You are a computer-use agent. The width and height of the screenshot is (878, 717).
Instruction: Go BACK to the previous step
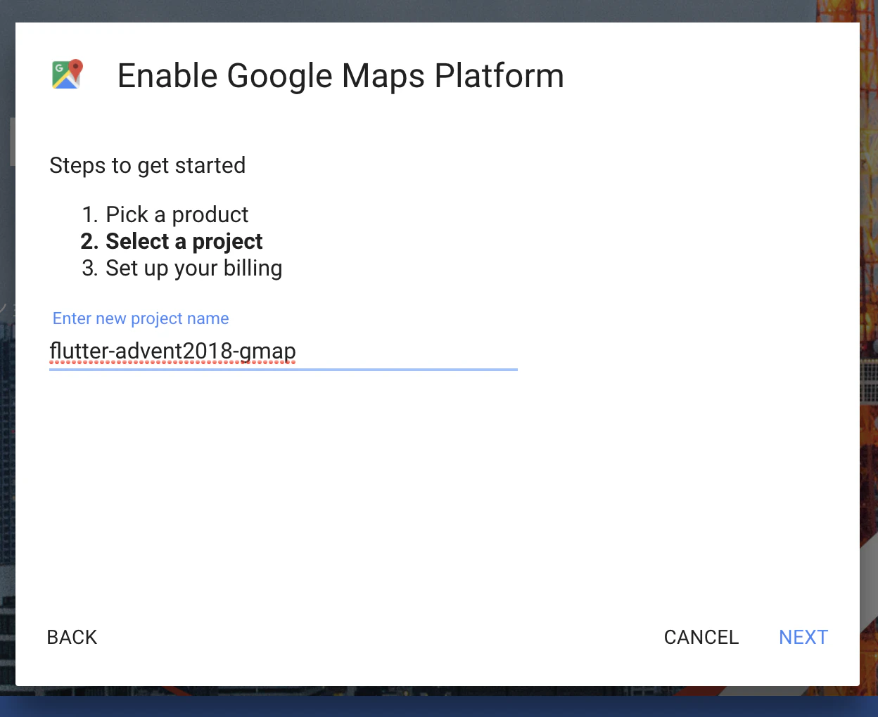(72, 637)
